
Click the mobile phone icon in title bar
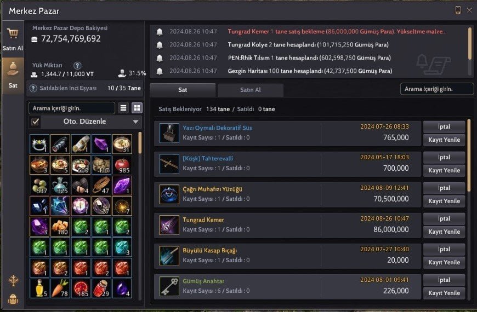coord(457,10)
